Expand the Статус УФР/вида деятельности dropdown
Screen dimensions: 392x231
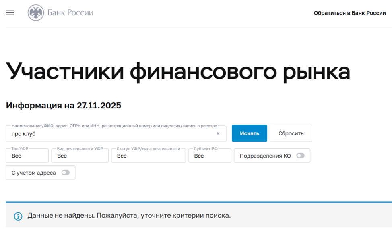[149, 156]
